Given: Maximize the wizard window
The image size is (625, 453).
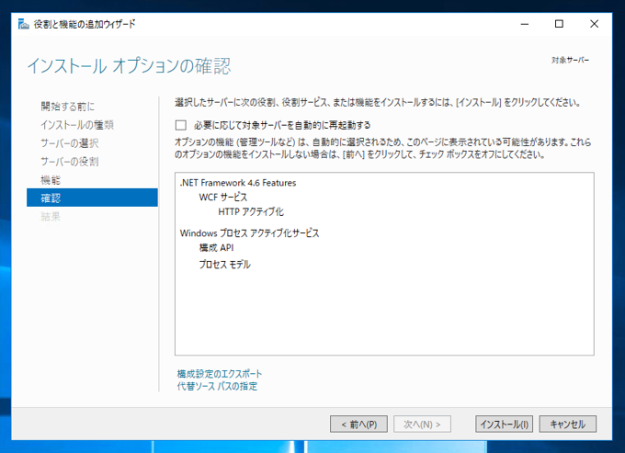Looking at the screenshot, I should [x=559, y=24].
